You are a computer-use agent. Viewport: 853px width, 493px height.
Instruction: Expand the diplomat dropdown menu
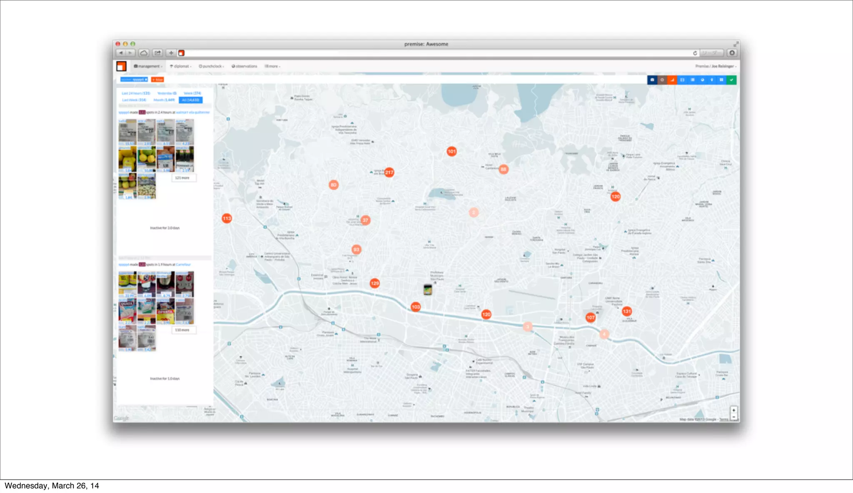coord(181,66)
